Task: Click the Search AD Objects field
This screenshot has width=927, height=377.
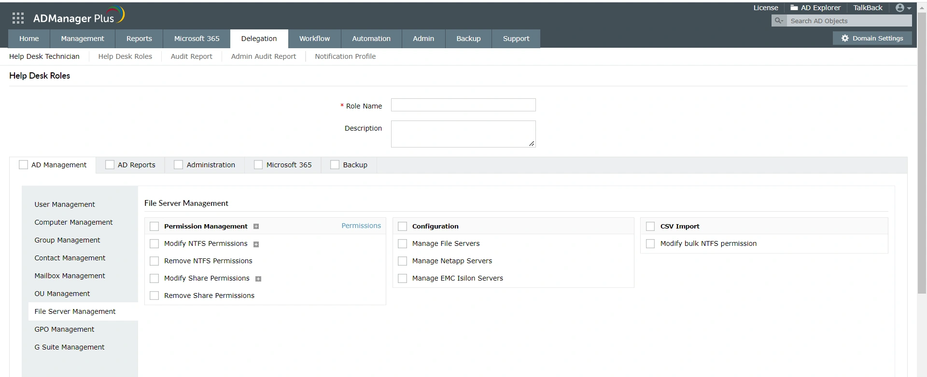Action: [x=849, y=21]
